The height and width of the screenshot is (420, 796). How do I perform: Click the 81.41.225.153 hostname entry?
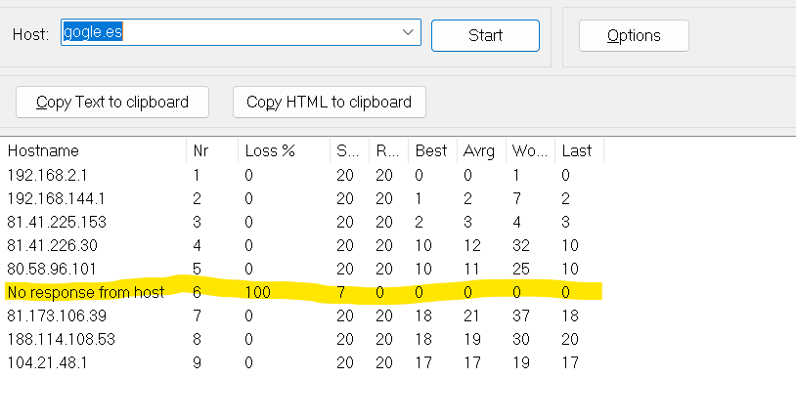pos(57,222)
